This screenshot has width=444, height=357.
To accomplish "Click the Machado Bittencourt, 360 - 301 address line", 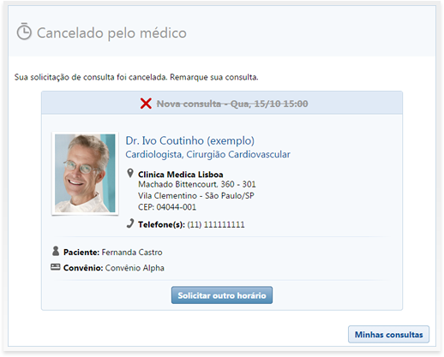I will coord(197,184).
